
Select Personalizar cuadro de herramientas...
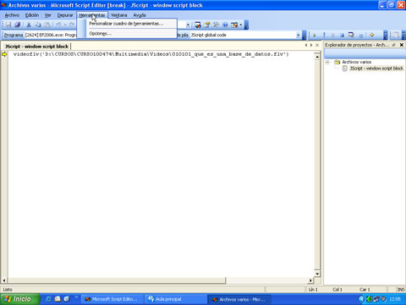pyautogui.click(x=126, y=24)
